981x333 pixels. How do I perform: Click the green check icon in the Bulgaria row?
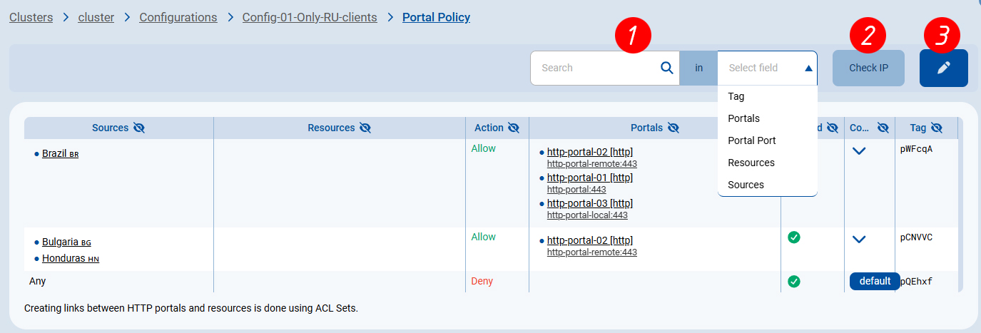(793, 237)
